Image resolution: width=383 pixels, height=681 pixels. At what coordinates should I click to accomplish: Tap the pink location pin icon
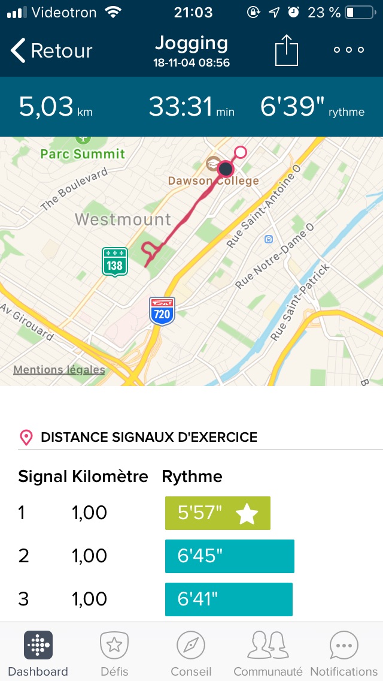pyautogui.click(x=26, y=437)
